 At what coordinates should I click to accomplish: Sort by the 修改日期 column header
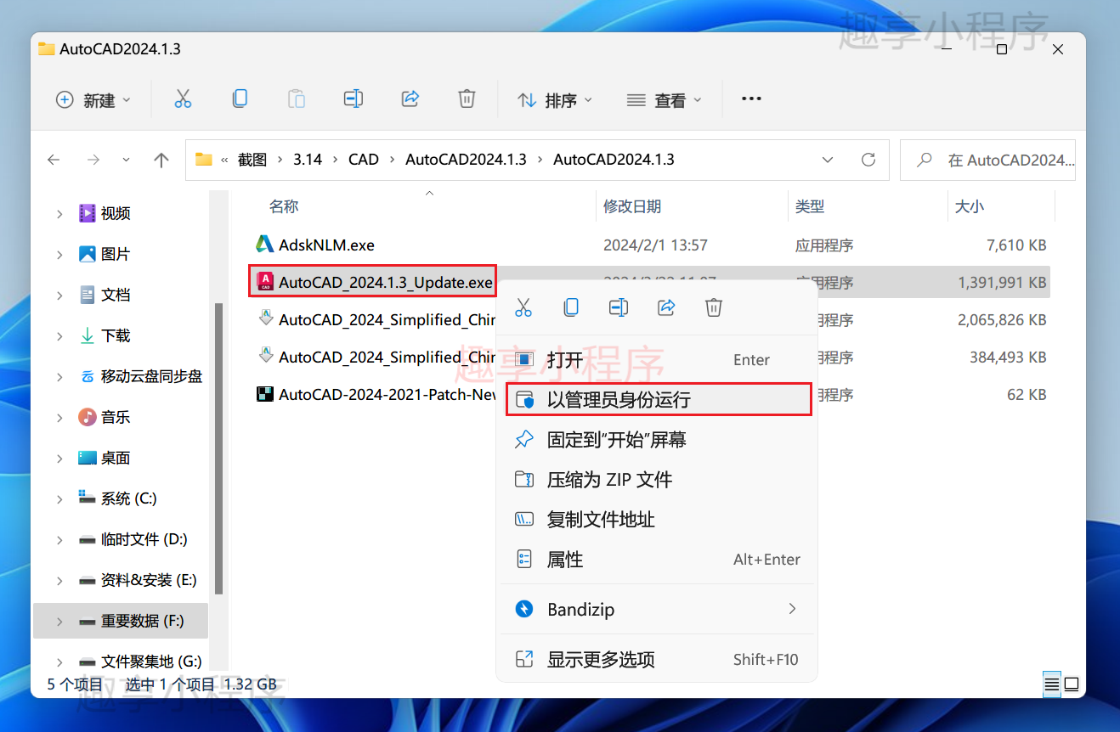click(632, 206)
